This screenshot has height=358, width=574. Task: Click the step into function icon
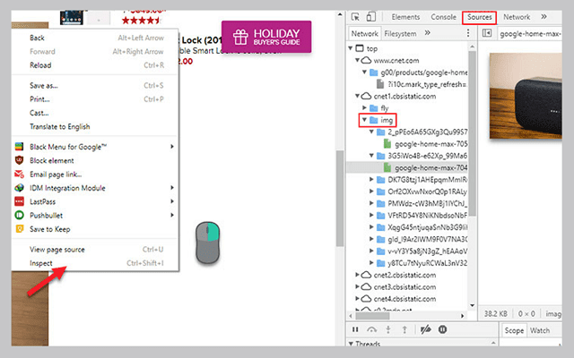point(387,330)
